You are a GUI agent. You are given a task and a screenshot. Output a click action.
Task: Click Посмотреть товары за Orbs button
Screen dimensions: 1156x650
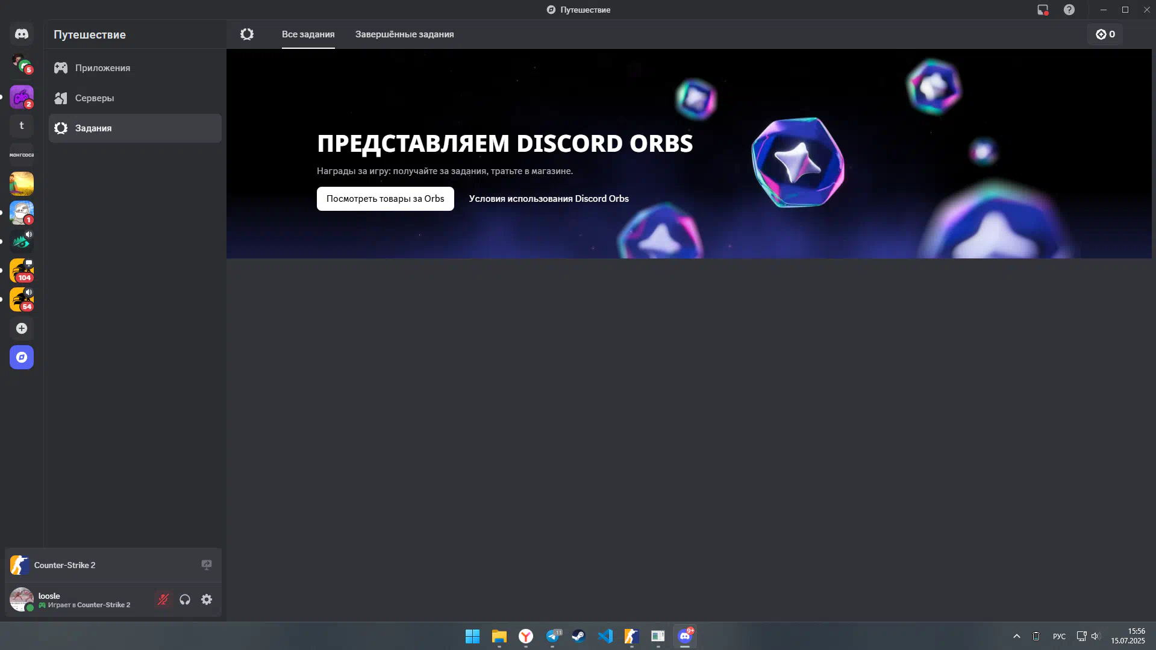(x=385, y=199)
